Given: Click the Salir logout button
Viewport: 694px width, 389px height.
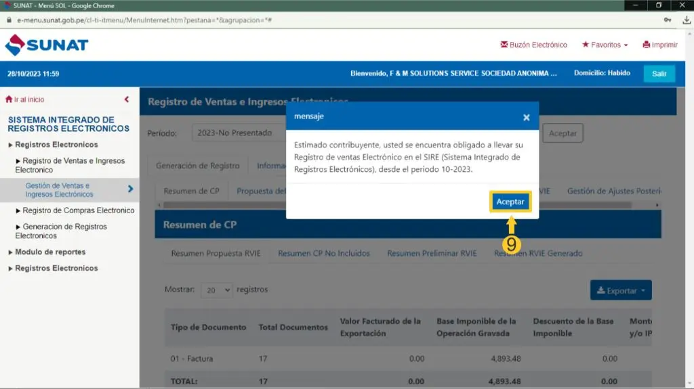Looking at the screenshot, I should tap(659, 74).
